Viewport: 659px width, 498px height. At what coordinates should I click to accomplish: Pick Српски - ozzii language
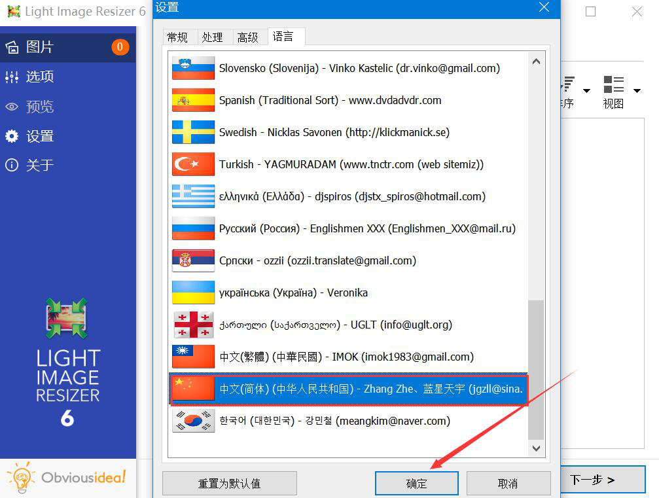point(348,260)
